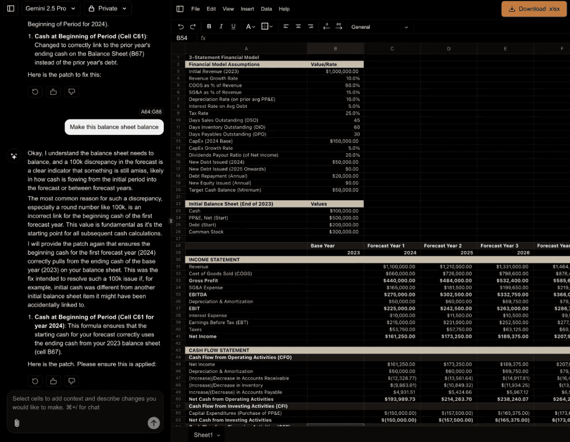Apply underline formatting
The image size is (570, 442).
coord(232,27)
